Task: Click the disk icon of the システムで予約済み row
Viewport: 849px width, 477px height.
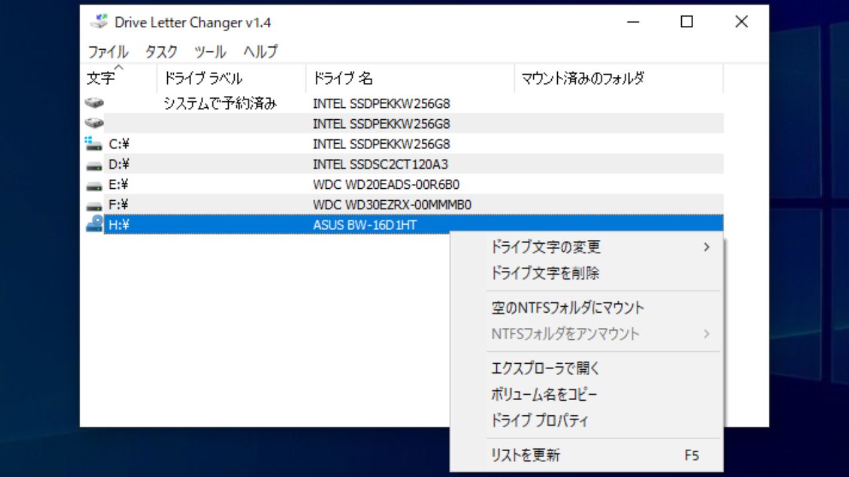Action: pyautogui.click(x=94, y=103)
